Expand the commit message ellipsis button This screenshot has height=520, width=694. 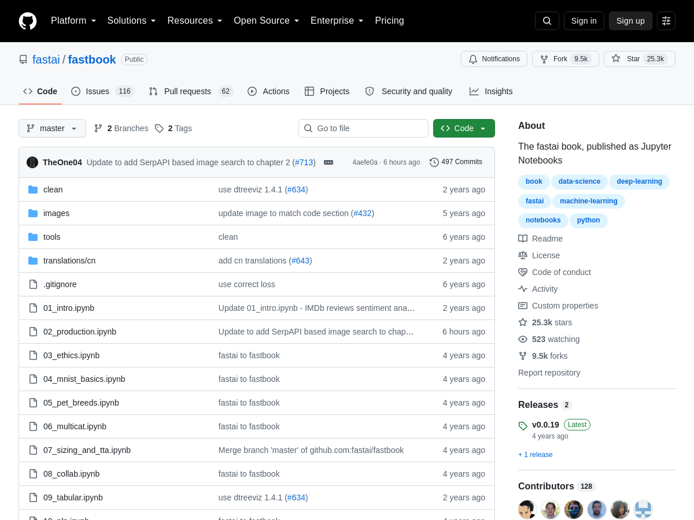pos(328,162)
